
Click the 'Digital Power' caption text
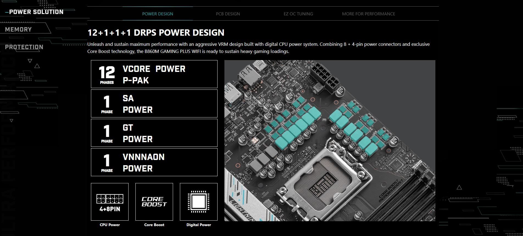(x=199, y=225)
